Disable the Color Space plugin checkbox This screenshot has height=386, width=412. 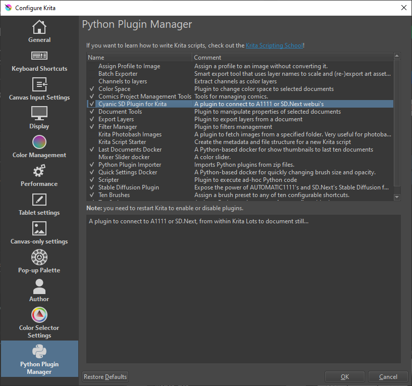[x=91, y=89]
